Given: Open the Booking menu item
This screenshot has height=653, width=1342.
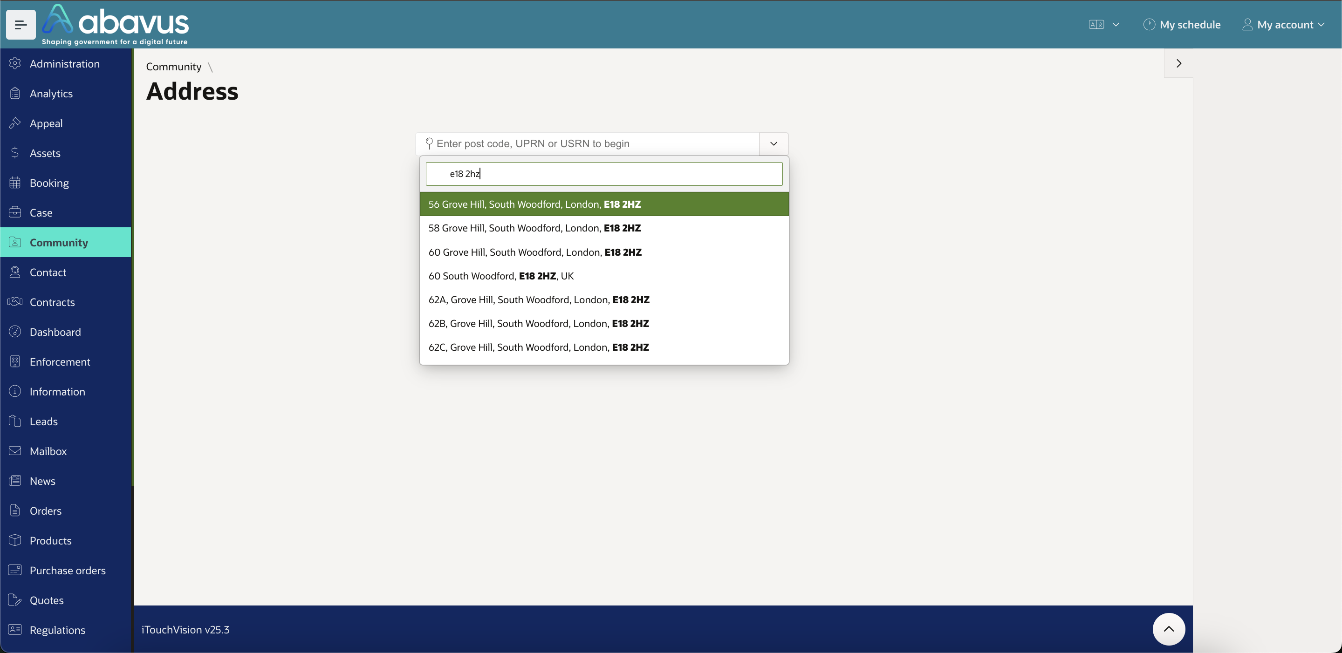Looking at the screenshot, I should tap(66, 183).
